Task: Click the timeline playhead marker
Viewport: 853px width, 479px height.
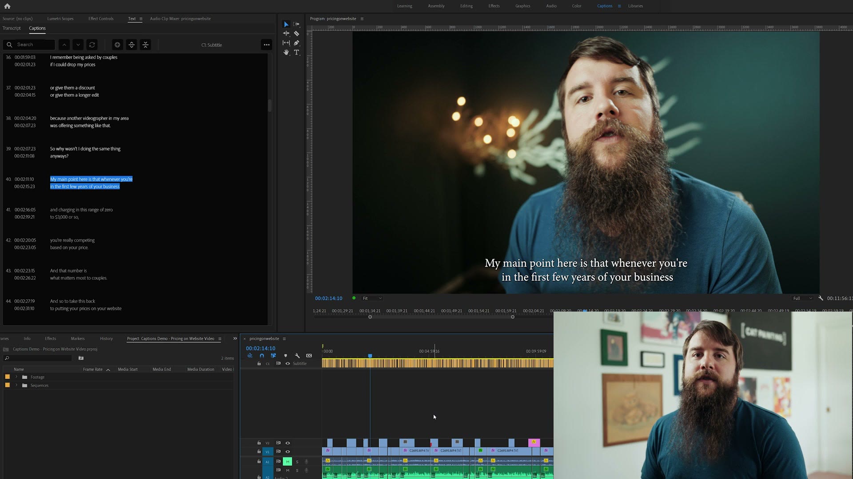Action: (370, 356)
